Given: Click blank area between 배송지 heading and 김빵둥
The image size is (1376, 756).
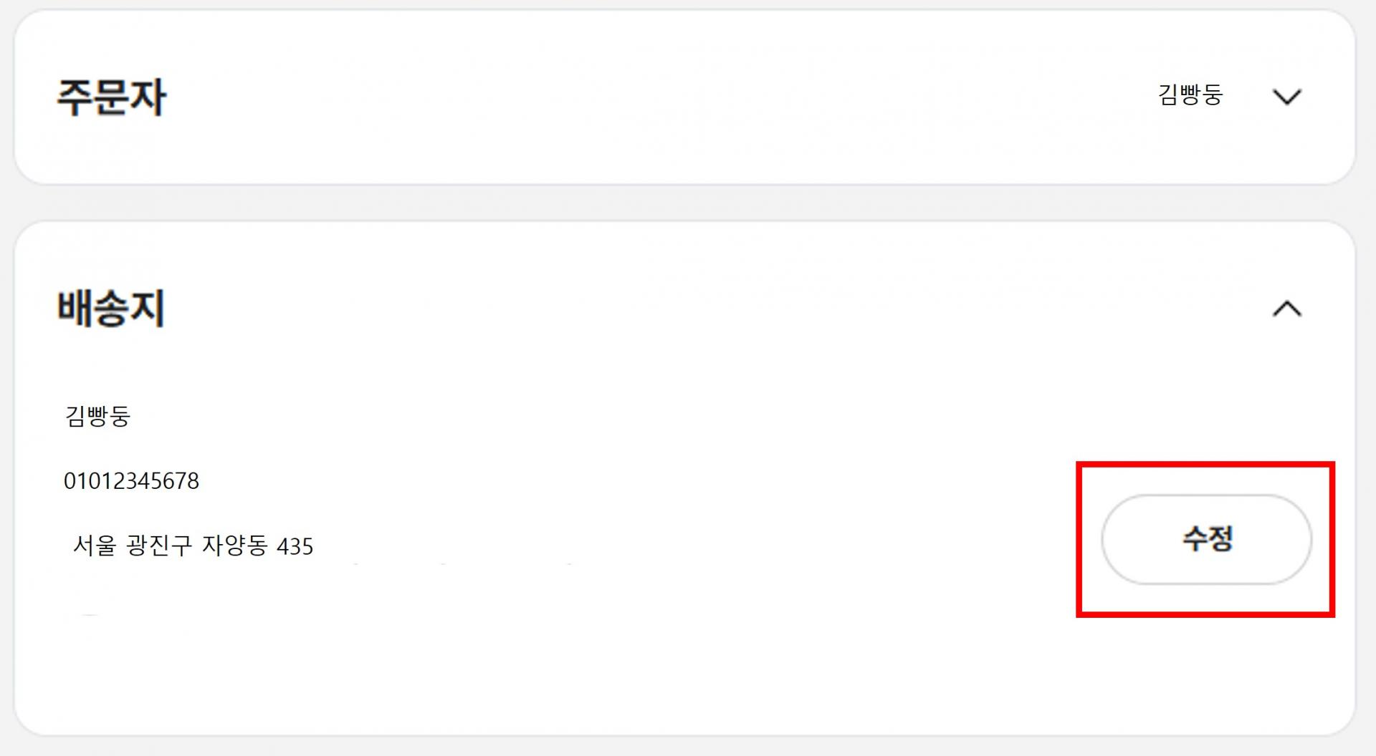Looking at the screenshot, I should coord(287,365).
